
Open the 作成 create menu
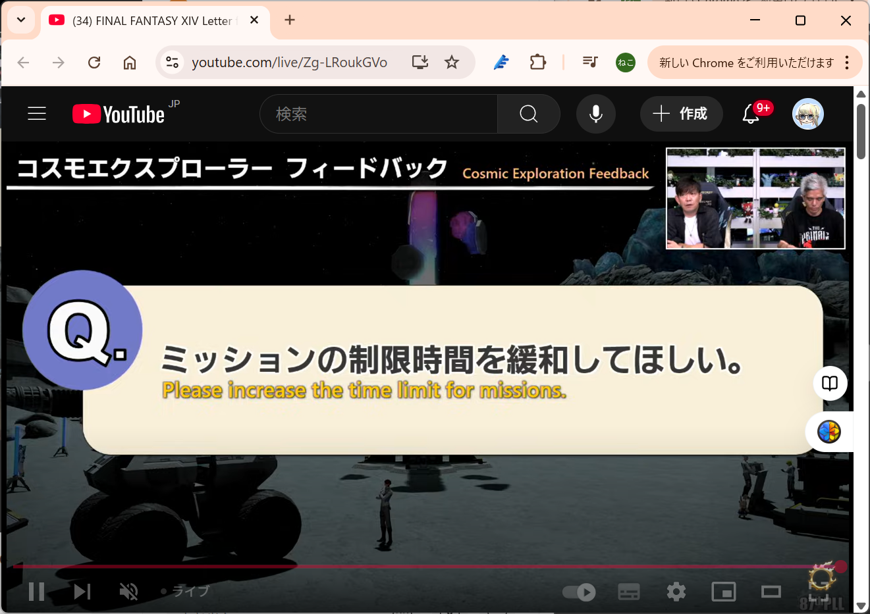(x=681, y=114)
